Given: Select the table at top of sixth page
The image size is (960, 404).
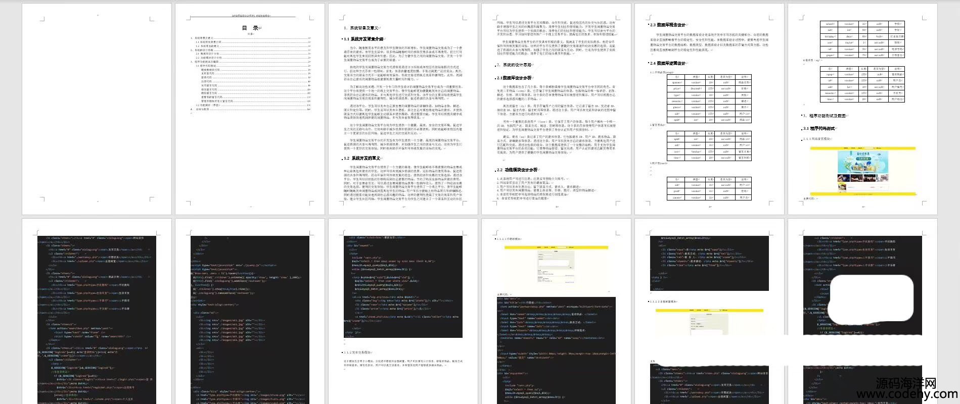Looking at the screenshot, I should point(862,39).
